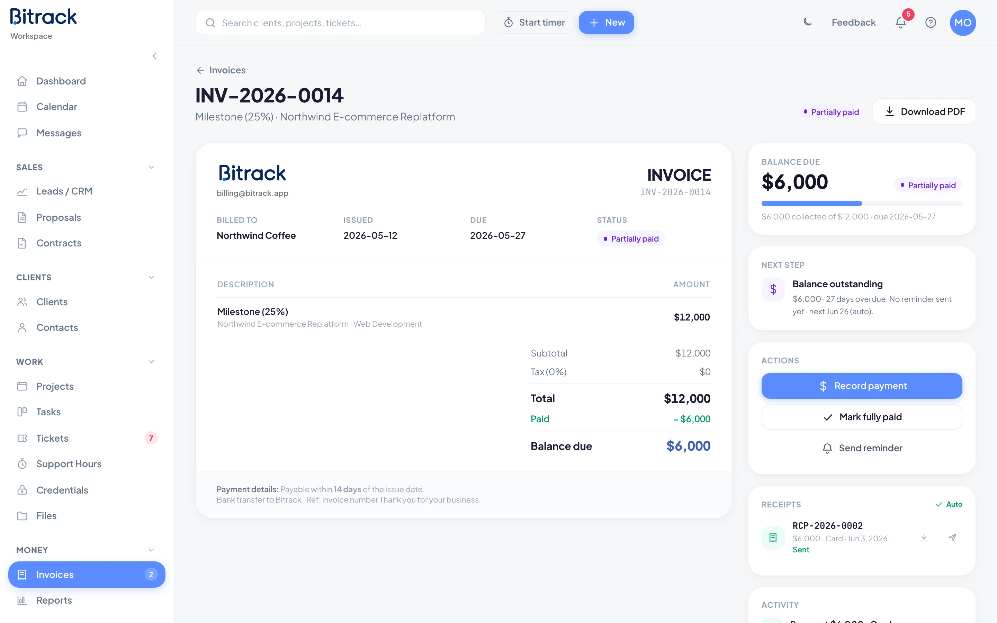The image size is (997, 623).
Task: Open the RCP-2026-0002 receipt document icon
Action: [773, 537]
